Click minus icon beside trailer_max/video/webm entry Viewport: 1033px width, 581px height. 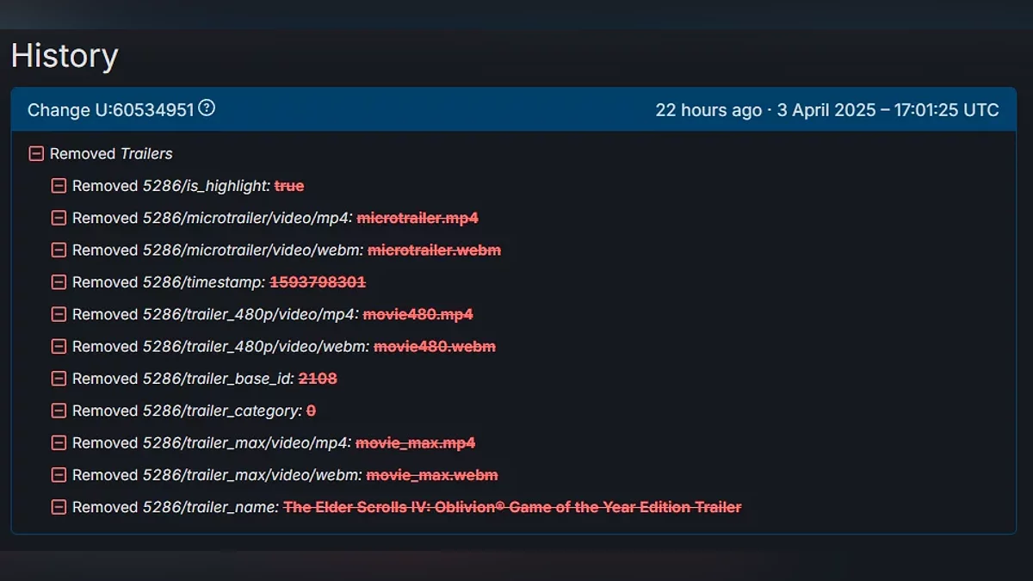pyautogui.click(x=59, y=475)
